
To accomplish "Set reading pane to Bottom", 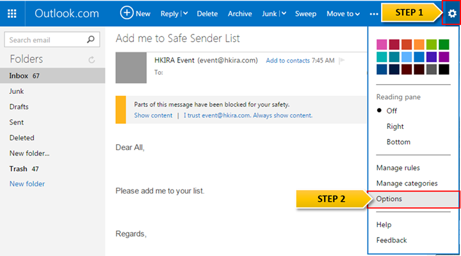I will 398,142.
